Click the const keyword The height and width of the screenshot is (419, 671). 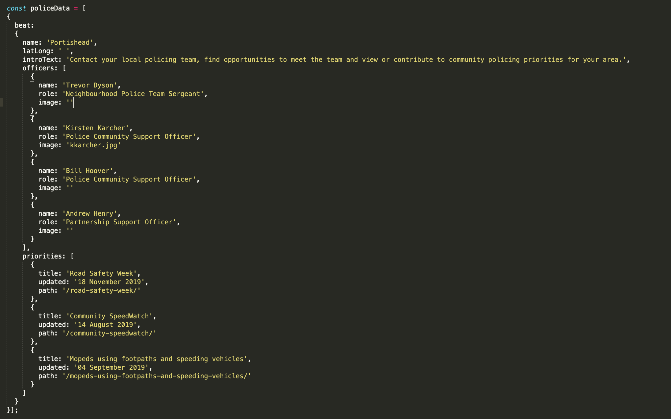pyautogui.click(x=16, y=8)
